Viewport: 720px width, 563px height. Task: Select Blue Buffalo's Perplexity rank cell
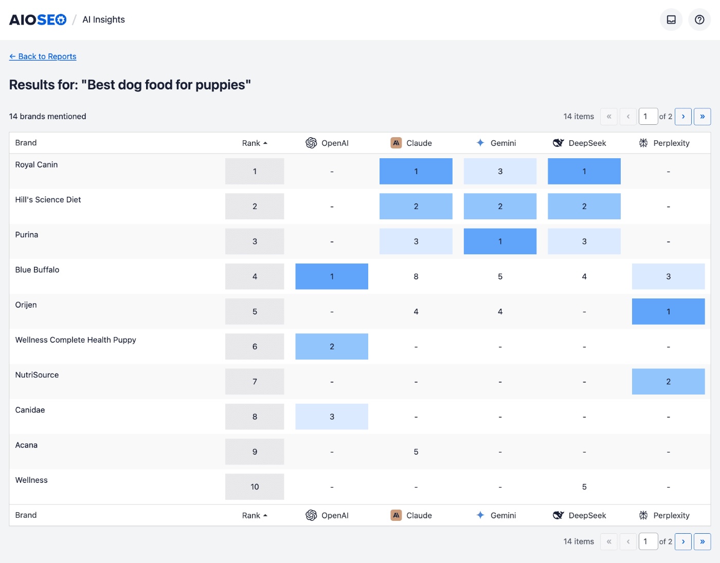[x=668, y=276]
